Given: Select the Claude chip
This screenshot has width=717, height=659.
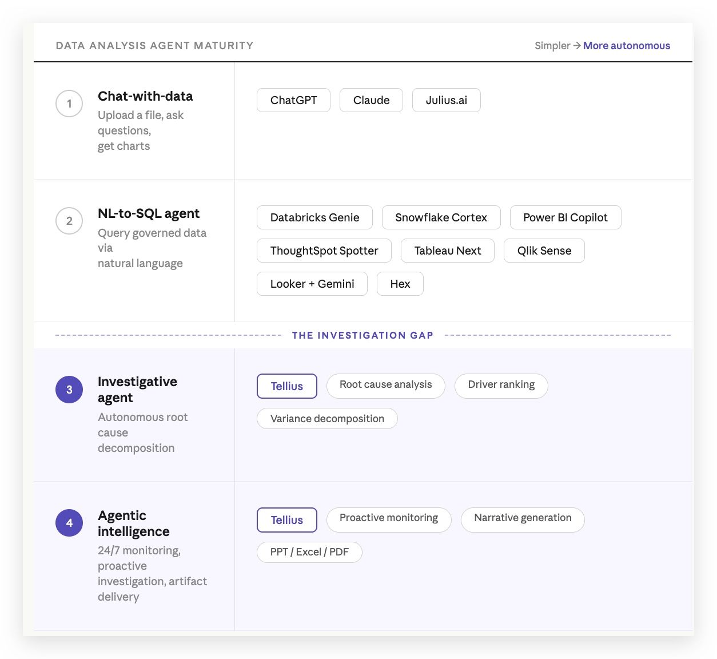Looking at the screenshot, I should point(371,100).
